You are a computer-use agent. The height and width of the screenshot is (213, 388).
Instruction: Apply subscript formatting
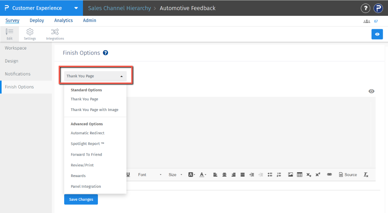tap(309, 174)
